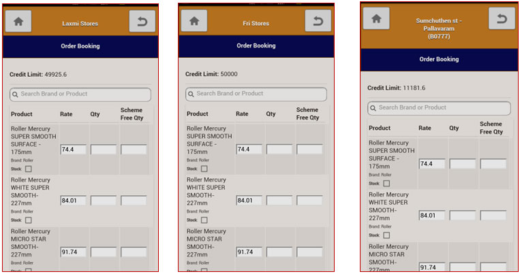Tap the home icon in Laxmi Stores screen
Viewport: 520px width, 274px height.
click(18, 22)
